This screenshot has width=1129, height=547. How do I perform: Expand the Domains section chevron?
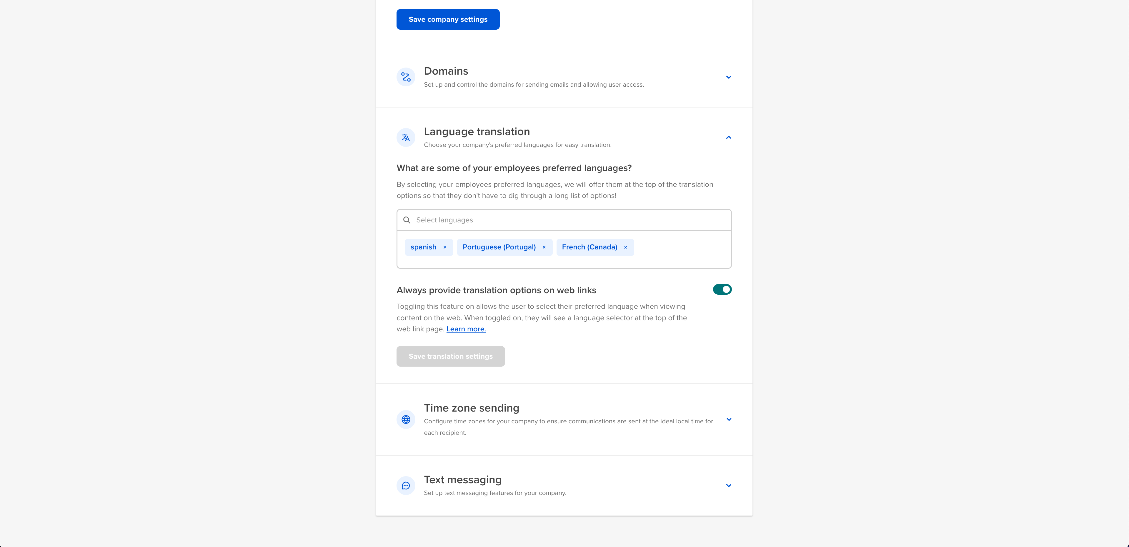[x=728, y=77]
